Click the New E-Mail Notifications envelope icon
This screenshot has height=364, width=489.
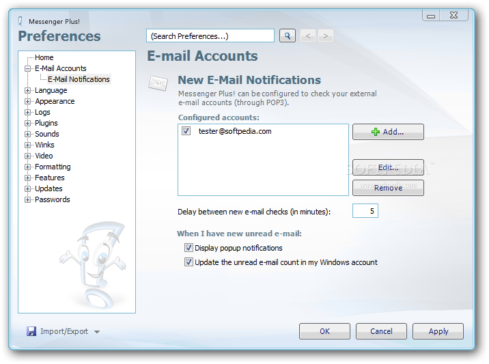click(158, 83)
